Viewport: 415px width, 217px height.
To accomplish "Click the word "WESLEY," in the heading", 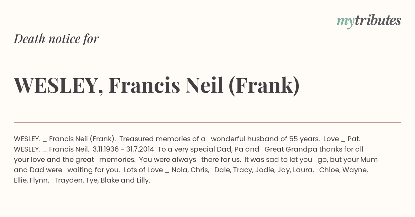I will [58, 86].
